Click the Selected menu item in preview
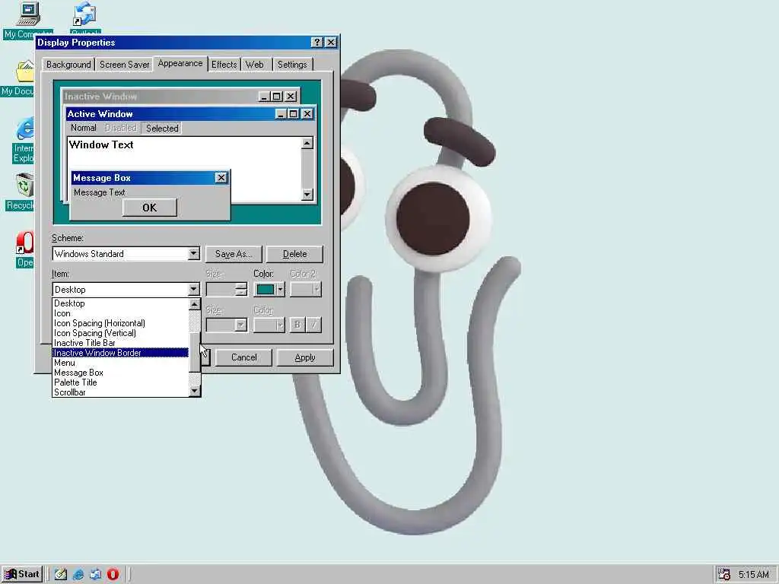779x584 pixels. (162, 128)
